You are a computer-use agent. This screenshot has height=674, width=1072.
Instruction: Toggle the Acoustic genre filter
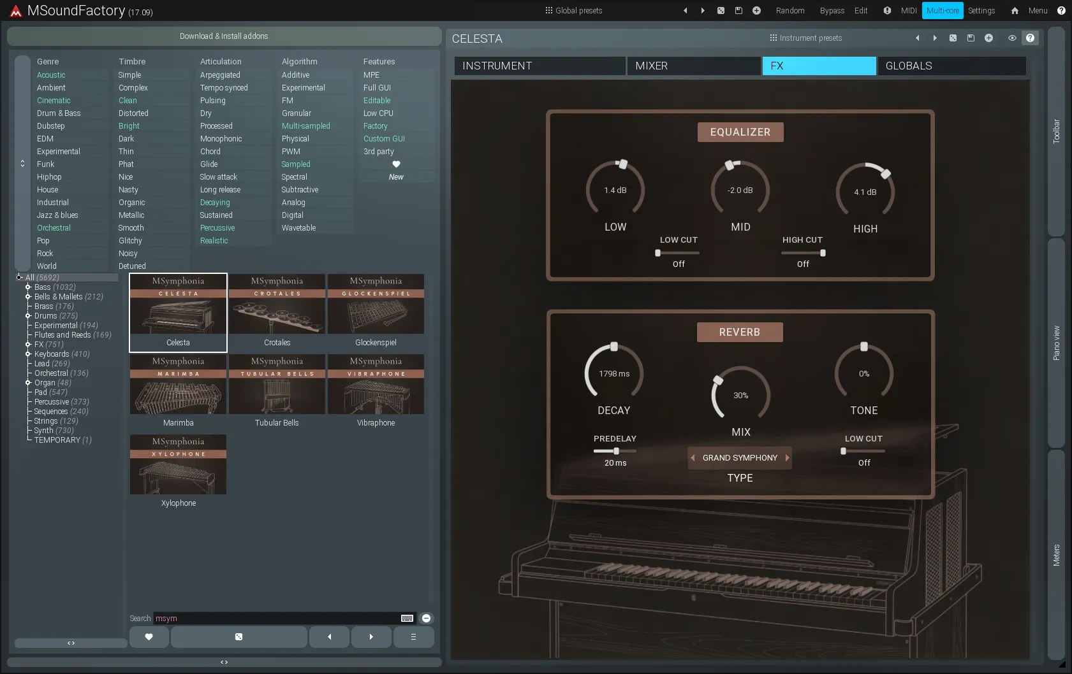pos(51,75)
